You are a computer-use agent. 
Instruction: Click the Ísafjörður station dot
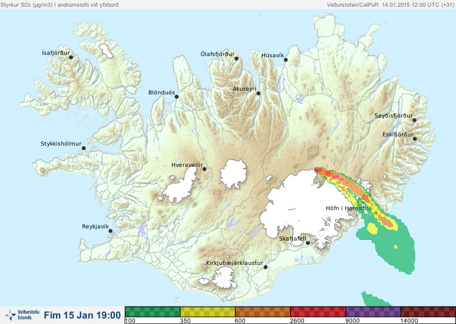click(x=71, y=57)
